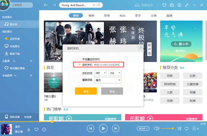Open the shutdown minute dropdown

[115, 73]
